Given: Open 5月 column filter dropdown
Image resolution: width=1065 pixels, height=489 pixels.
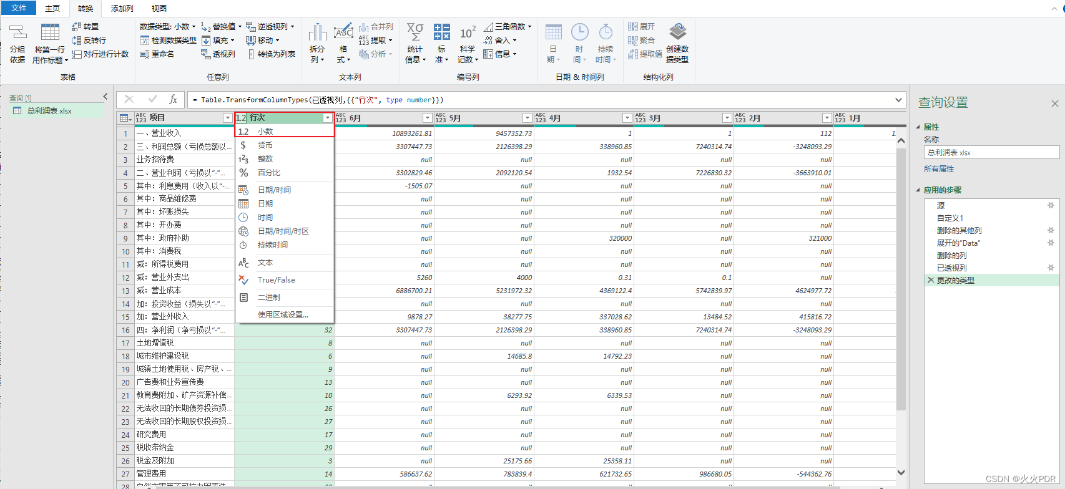Looking at the screenshot, I should (528, 118).
